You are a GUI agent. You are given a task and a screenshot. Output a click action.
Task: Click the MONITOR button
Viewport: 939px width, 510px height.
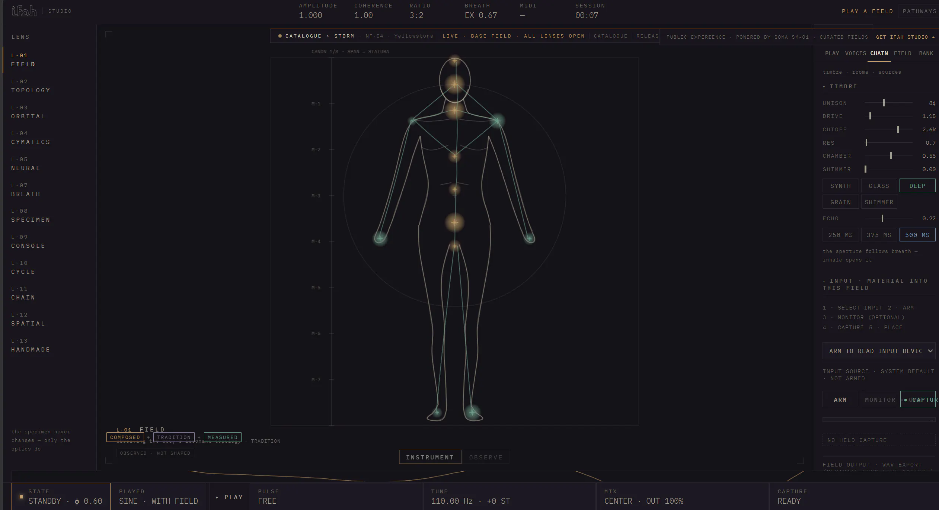pyautogui.click(x=880, y=400)
